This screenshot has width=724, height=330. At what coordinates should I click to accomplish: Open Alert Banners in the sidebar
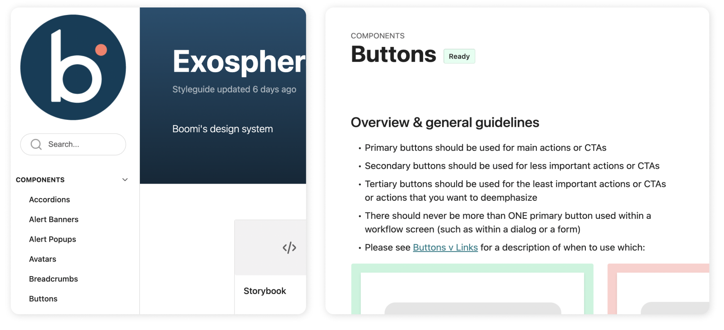pos(54,219)
